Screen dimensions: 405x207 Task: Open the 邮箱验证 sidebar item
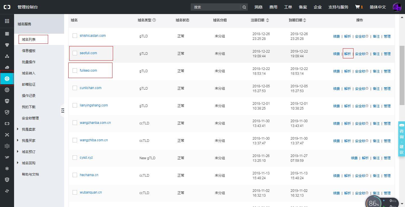pos(29,84)
